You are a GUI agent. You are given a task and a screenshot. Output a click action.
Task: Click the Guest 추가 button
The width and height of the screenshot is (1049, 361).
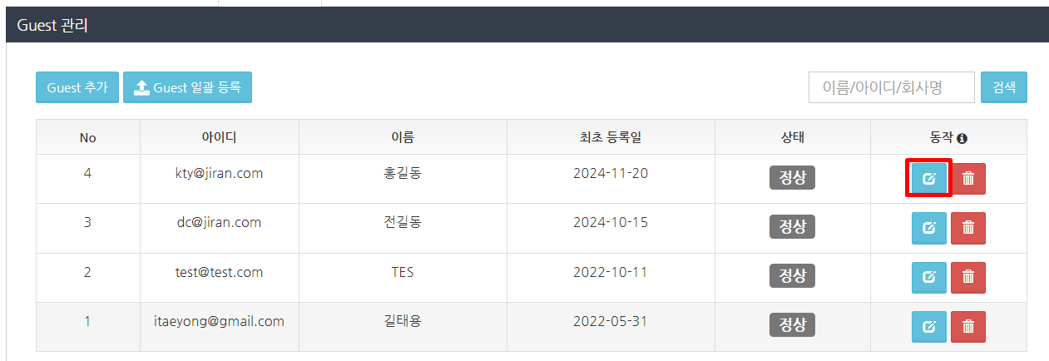pyautogui.click(x=77, y=87)
